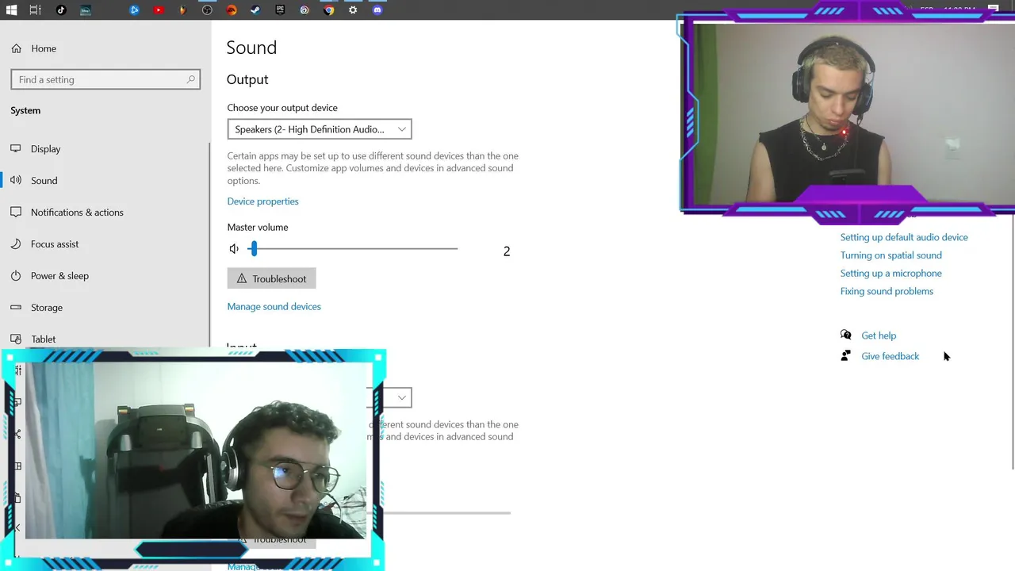This screenshot has height=571, width=1015.
Task: Switch to OBS Studio in taskbar
Action: coord(207,10)
